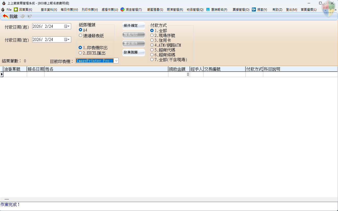Screen dimensions: 338x211
Task: Open the 付款日期(訖) calendar dropdown
Action: tap(67, 39)
